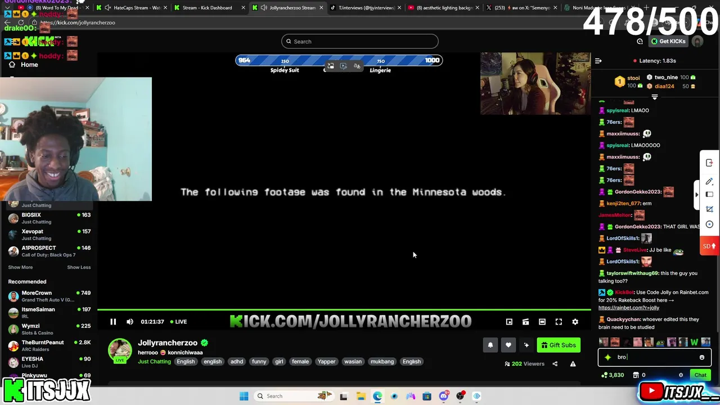Click the sparkle subscribe icon button

click(526, 345)
